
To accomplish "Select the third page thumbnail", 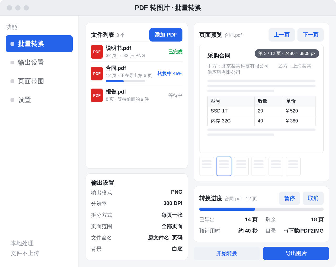I will 241,166.
